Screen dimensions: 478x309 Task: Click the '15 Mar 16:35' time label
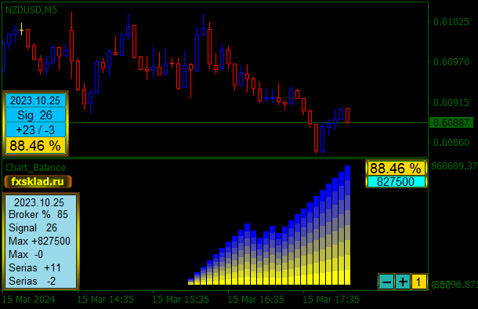pyautogui.click(x=255, y=300)
